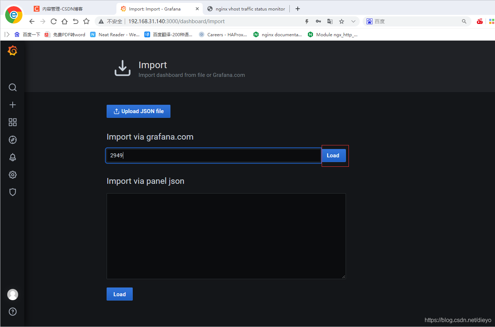The width and height of the screenshot is (495, 327).
Task: Open the colorful apps grid extension icon
Action: (492, 21)
